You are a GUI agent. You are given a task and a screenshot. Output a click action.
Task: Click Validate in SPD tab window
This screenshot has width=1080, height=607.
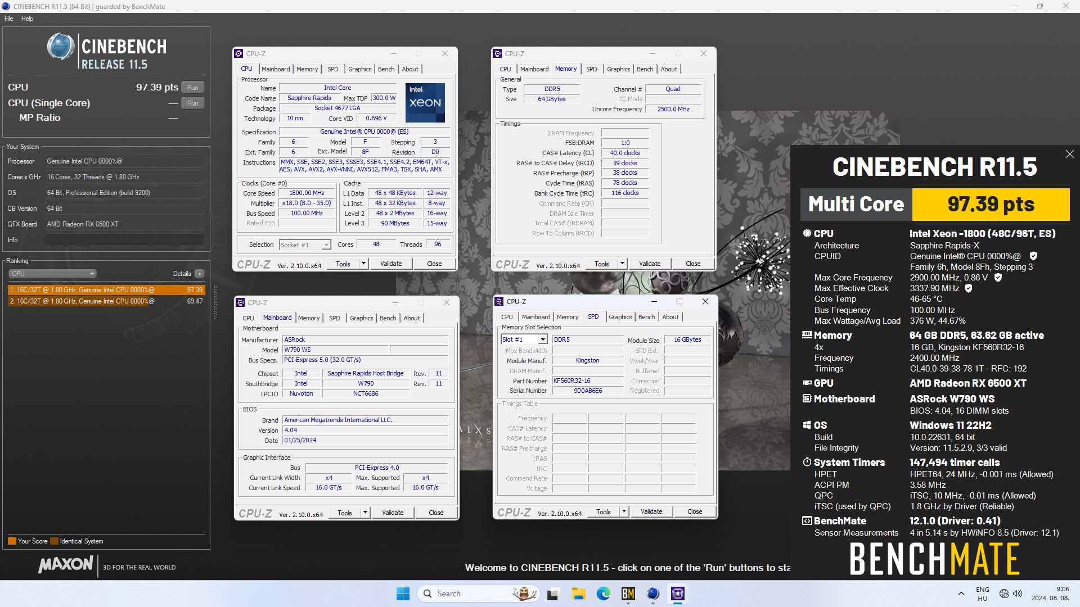point(651,511)
